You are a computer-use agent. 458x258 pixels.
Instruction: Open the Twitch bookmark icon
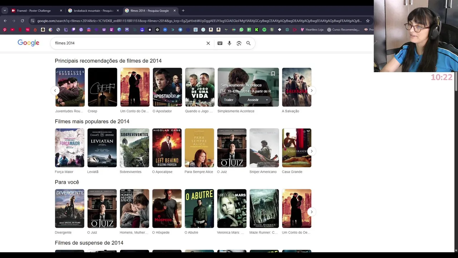(x=73, y=30)
